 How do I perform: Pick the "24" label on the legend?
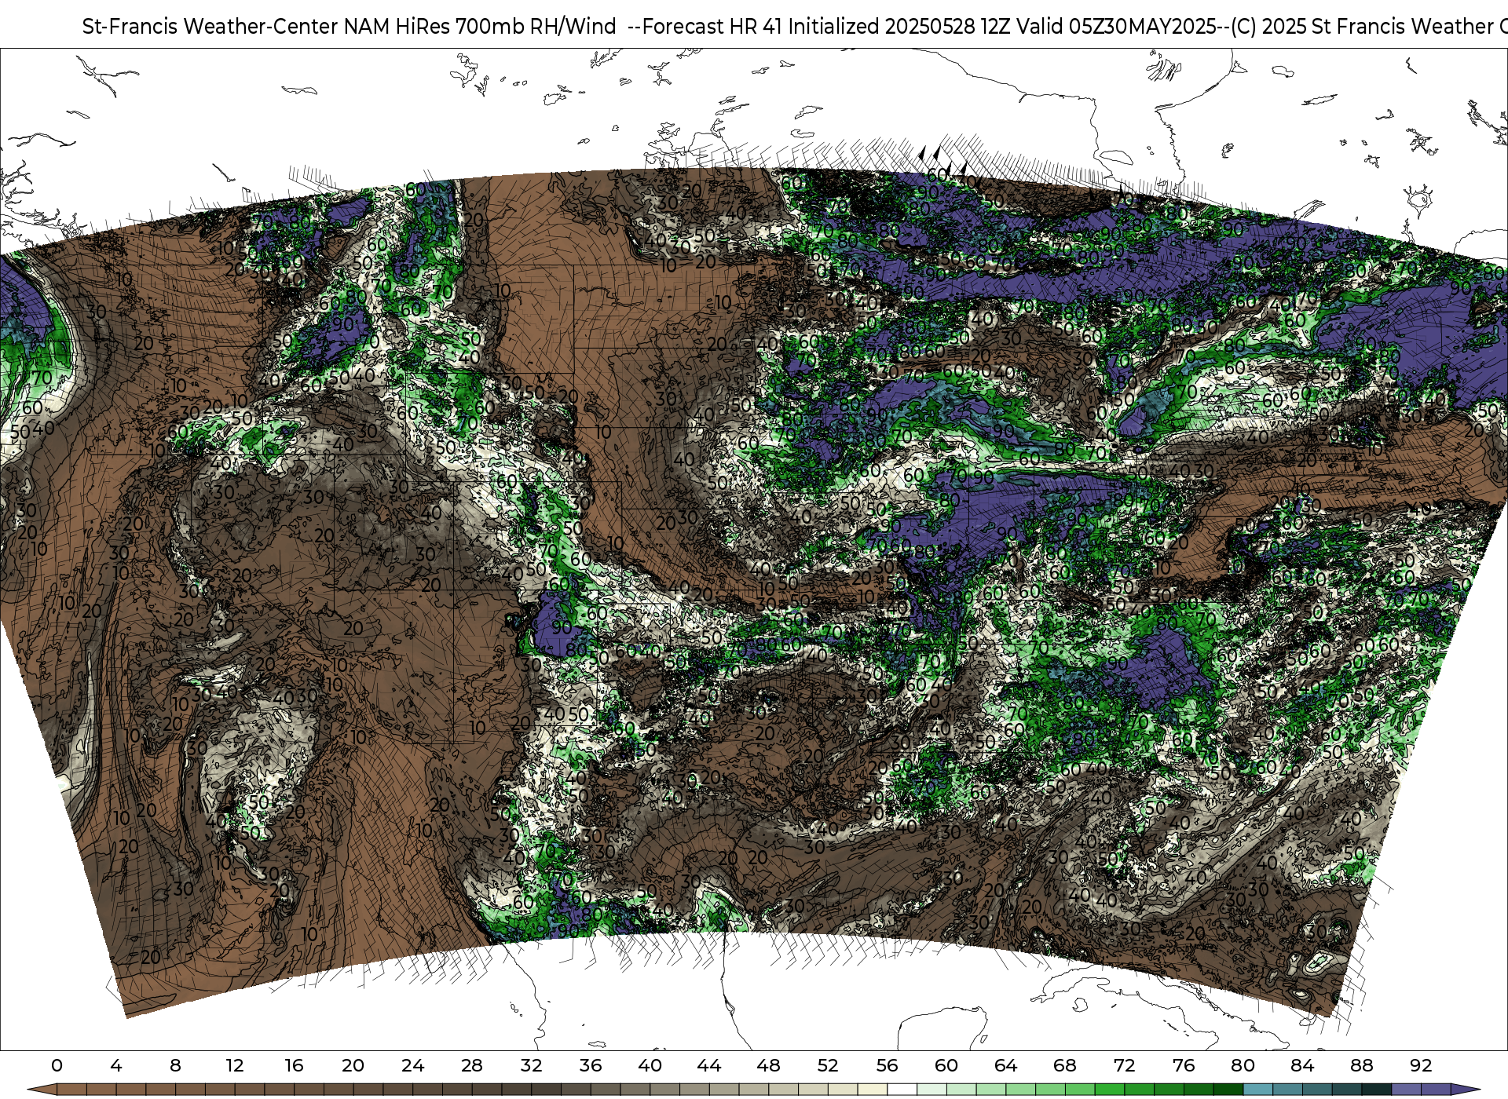click(x=412, y=1065)
